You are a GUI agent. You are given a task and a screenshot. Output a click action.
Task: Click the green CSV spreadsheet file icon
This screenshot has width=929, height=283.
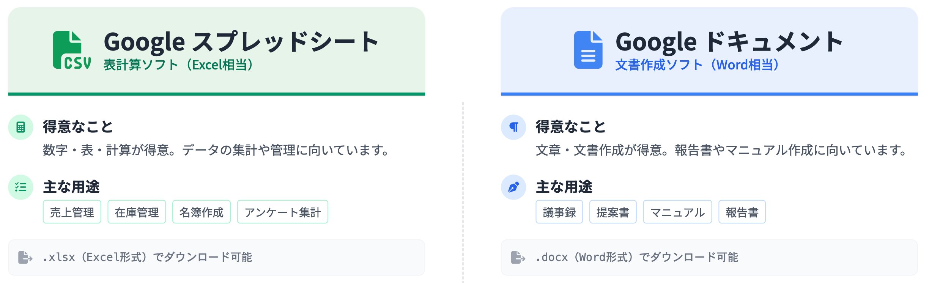click(x=71, y=50)
